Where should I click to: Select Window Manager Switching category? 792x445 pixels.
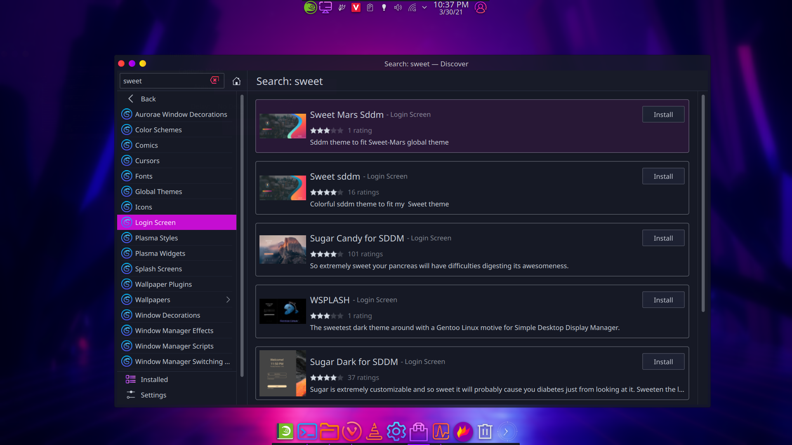[177, 361]
